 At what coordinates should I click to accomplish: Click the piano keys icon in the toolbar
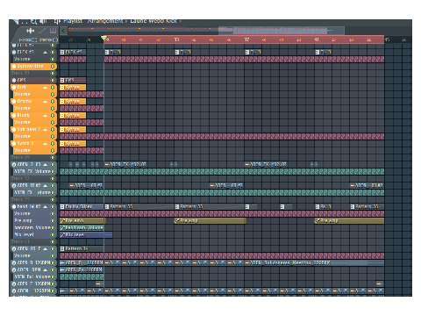point(53,31)
